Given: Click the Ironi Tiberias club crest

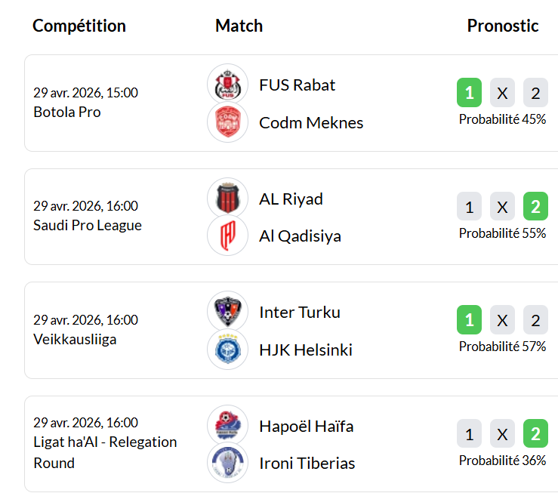Looking at the screenshot, I should point(227,463).
